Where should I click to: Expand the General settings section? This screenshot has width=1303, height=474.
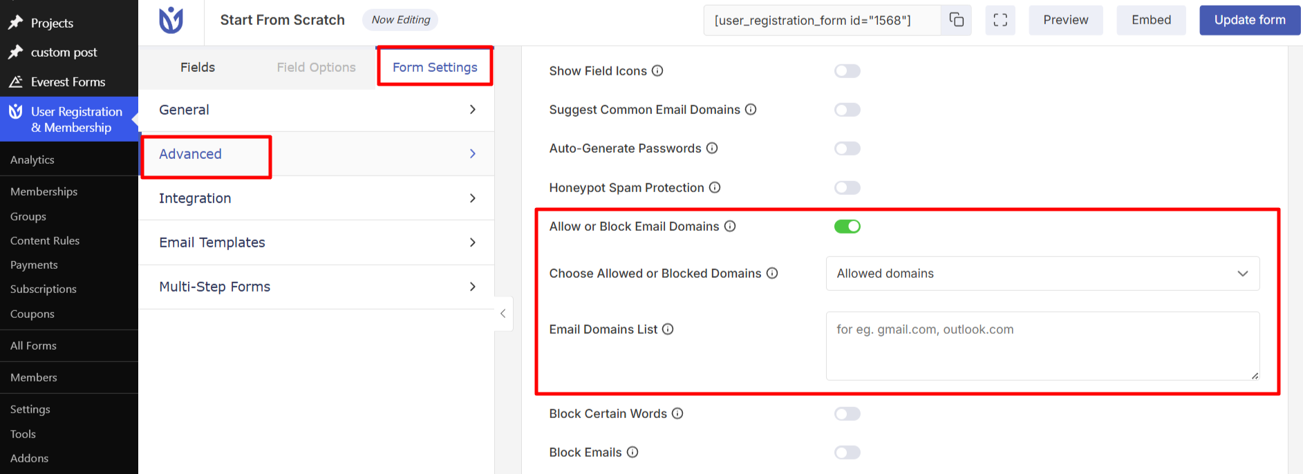pos(317,110)
